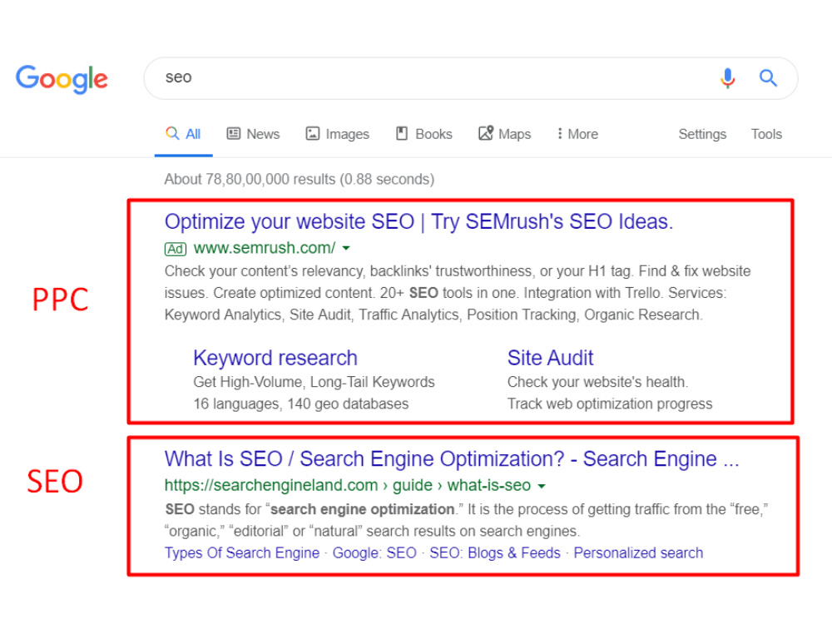
Task: Expand dropdown arrow next to www.semrush.com
Action: [x=346, y=248]
